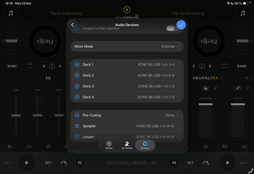This screenshot has height=174, width=254.
Task: Select harmonic instrument icon in Neural Mix
Action: coord(205,88)
